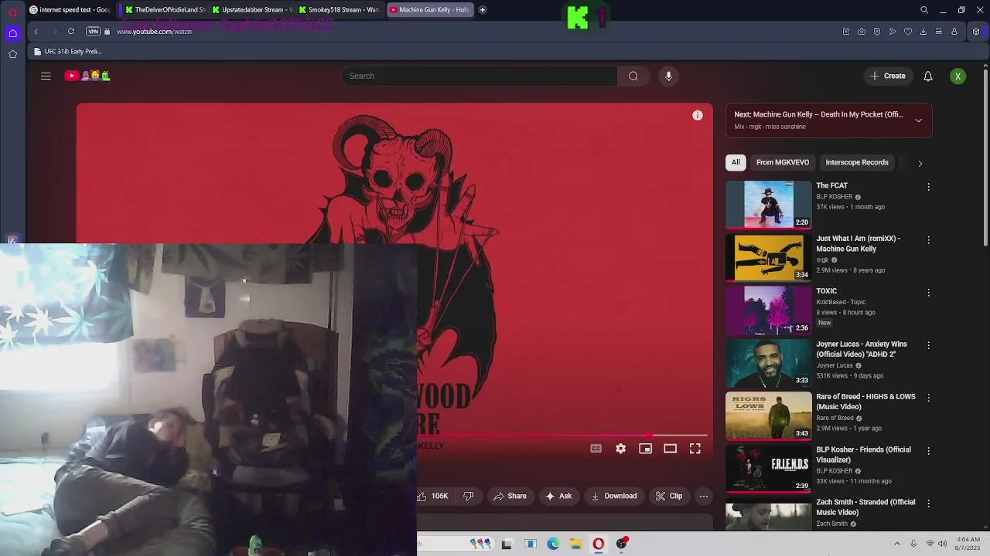Open Opera sidebar home icon
990x556 pixels.
tap(12, 32)
